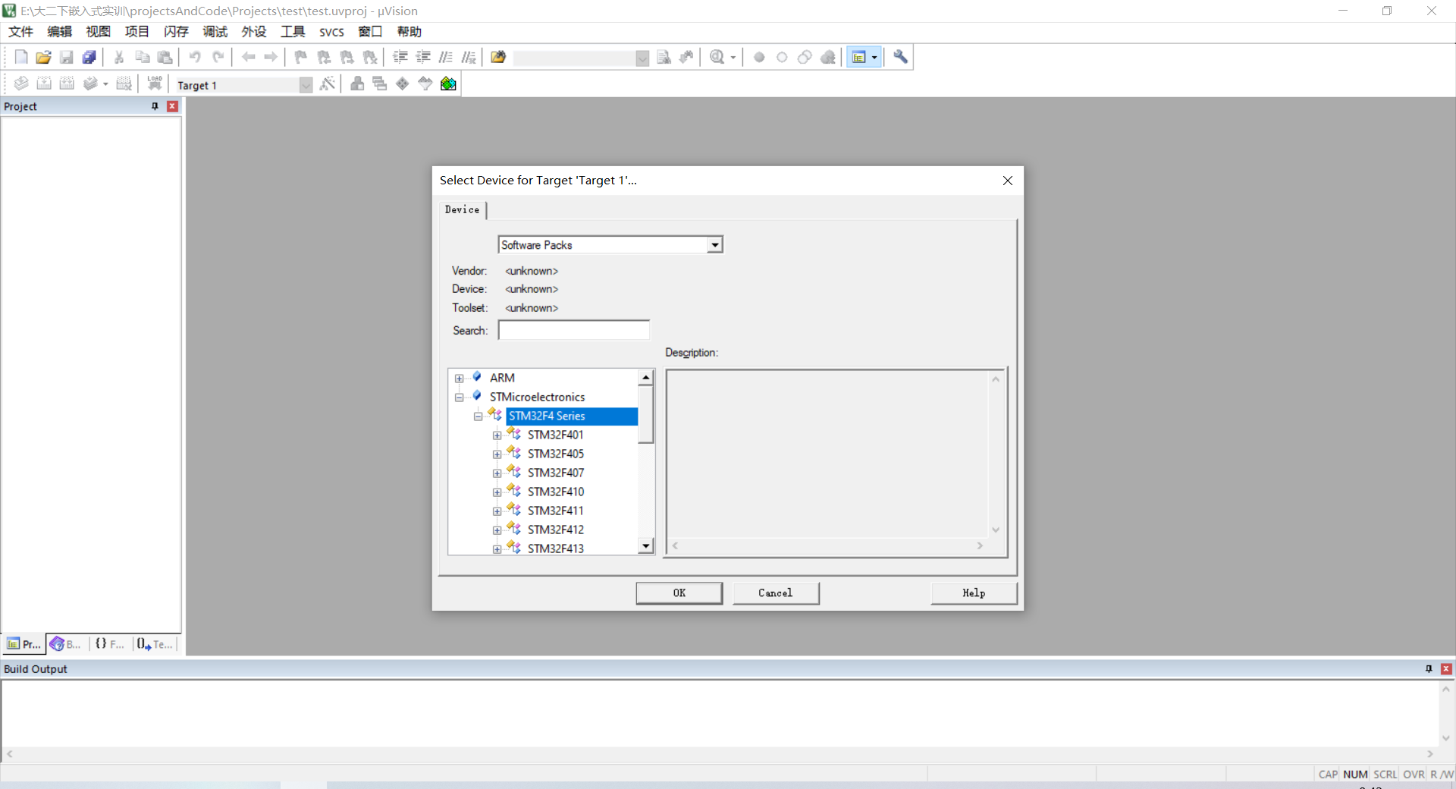Open a file using the folder icon
1456x789 pixels.
click(x=44, y=57)
